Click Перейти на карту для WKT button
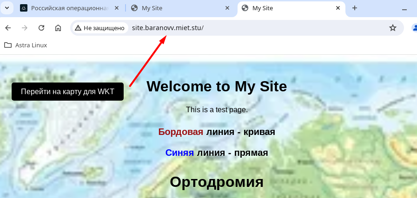417x198 pixels. [x=67, y=91]
